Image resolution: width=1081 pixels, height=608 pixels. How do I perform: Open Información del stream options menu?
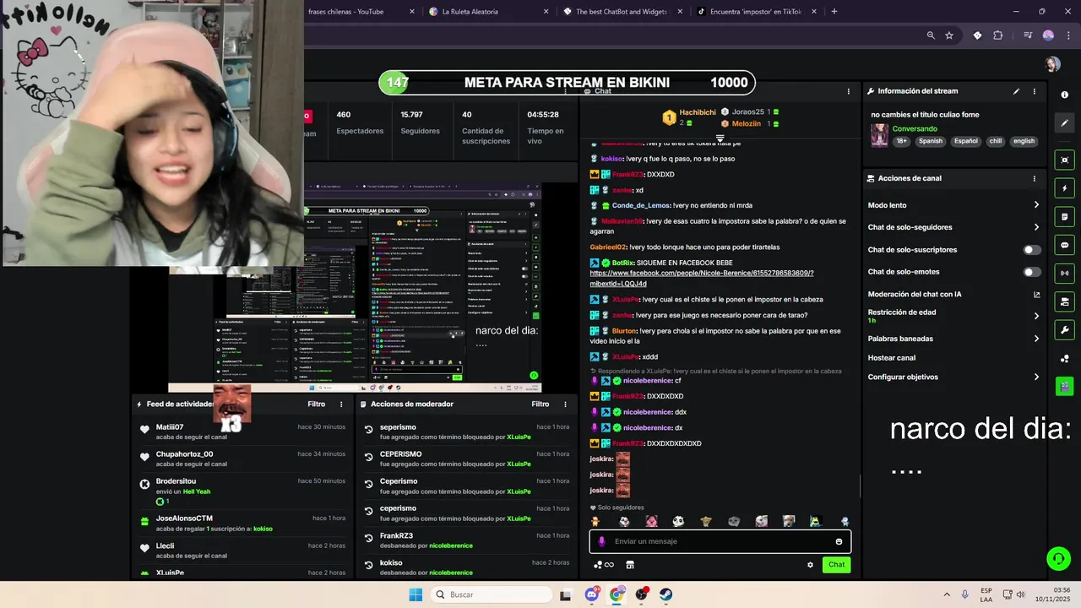(x=1034, y=91)
